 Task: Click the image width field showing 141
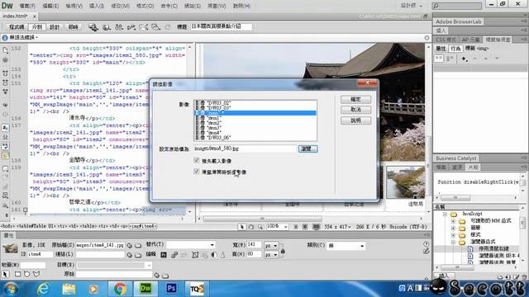point(254,245)
